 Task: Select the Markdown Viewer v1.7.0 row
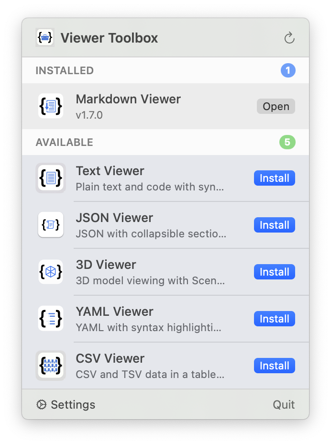tap(143, 106)
